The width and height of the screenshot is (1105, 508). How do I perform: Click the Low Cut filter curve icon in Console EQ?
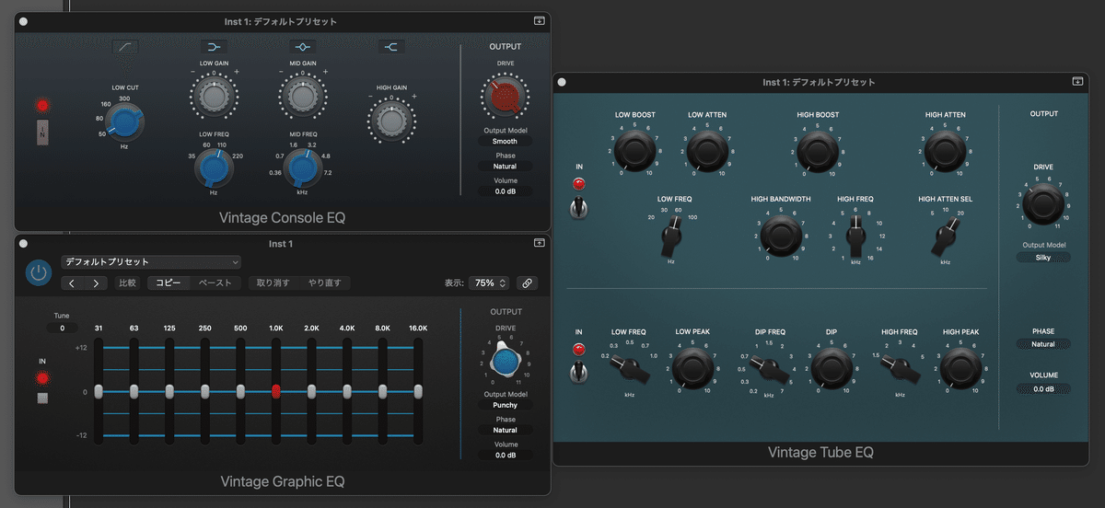125,47
